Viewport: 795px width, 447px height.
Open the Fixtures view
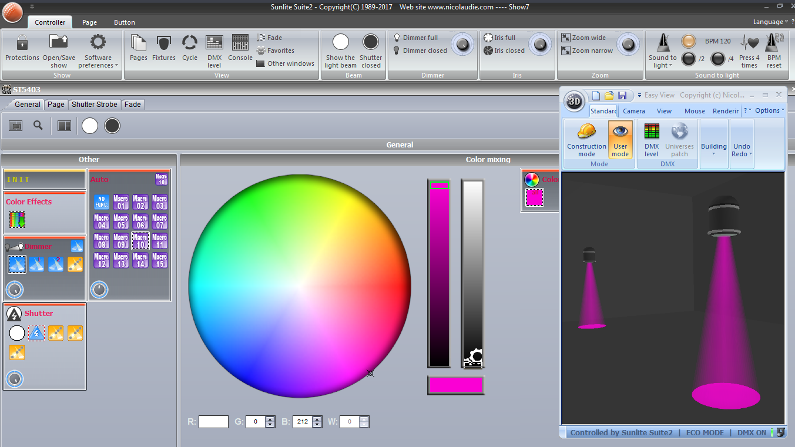point(164,43)
